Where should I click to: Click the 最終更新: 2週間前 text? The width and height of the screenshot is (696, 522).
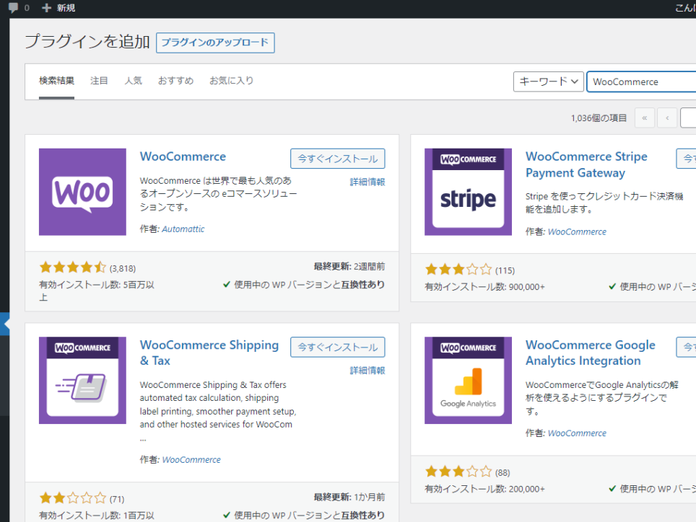tap(349, 266)
